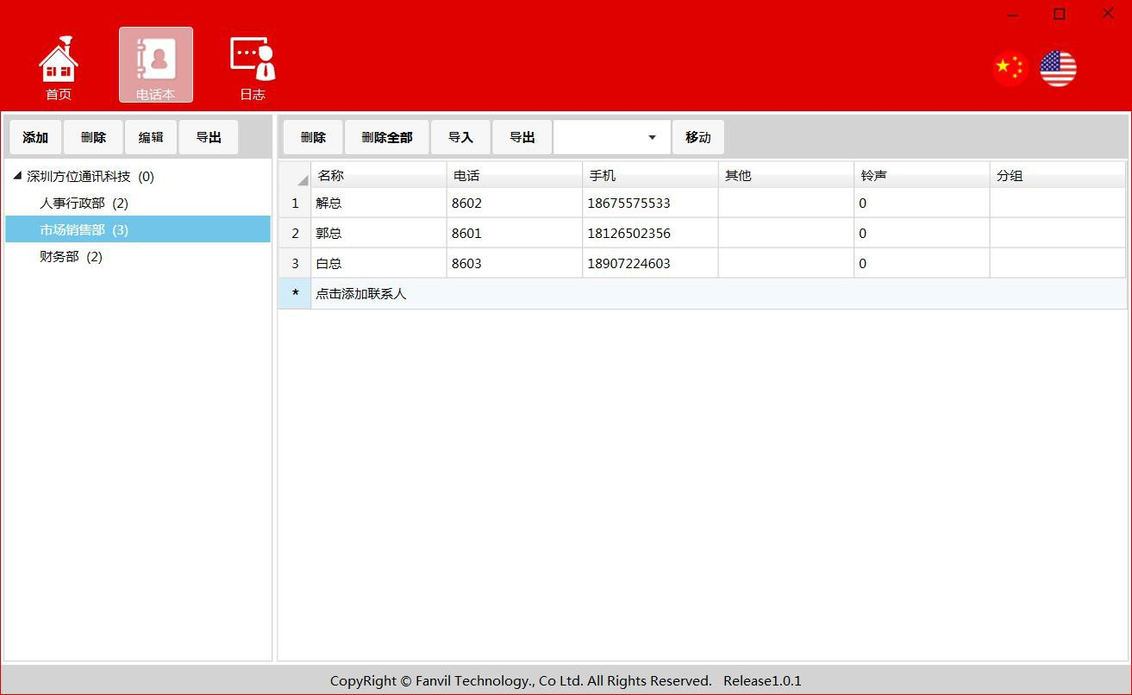Open the 首页 home icon

(59, 67)
